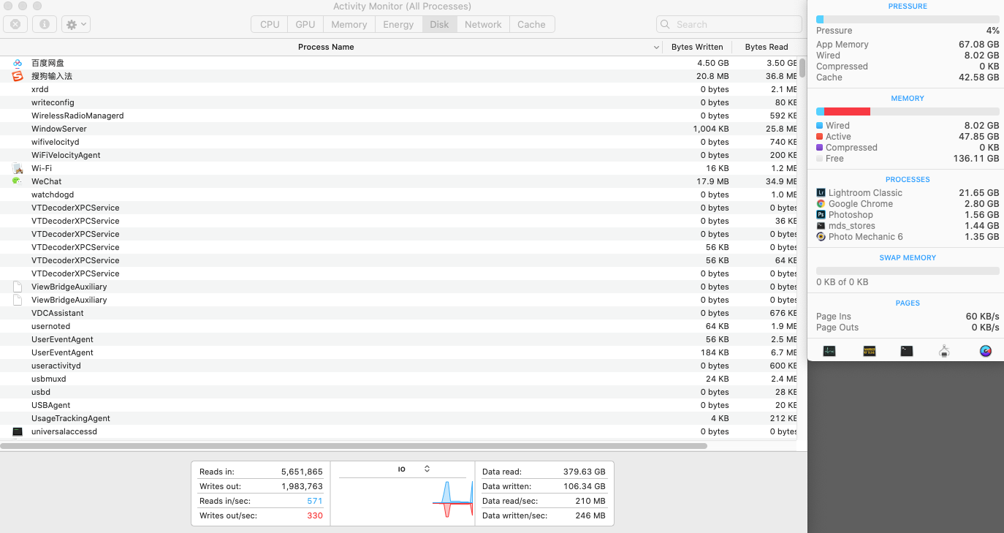
Task: Select the usernoted process row
Action: point(399,326)
